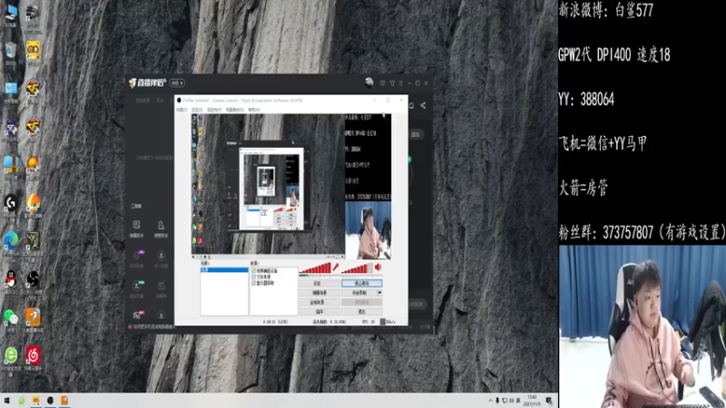
Task: Open bell notifications in the streaming companion window
Action: (x=411, y=105)
